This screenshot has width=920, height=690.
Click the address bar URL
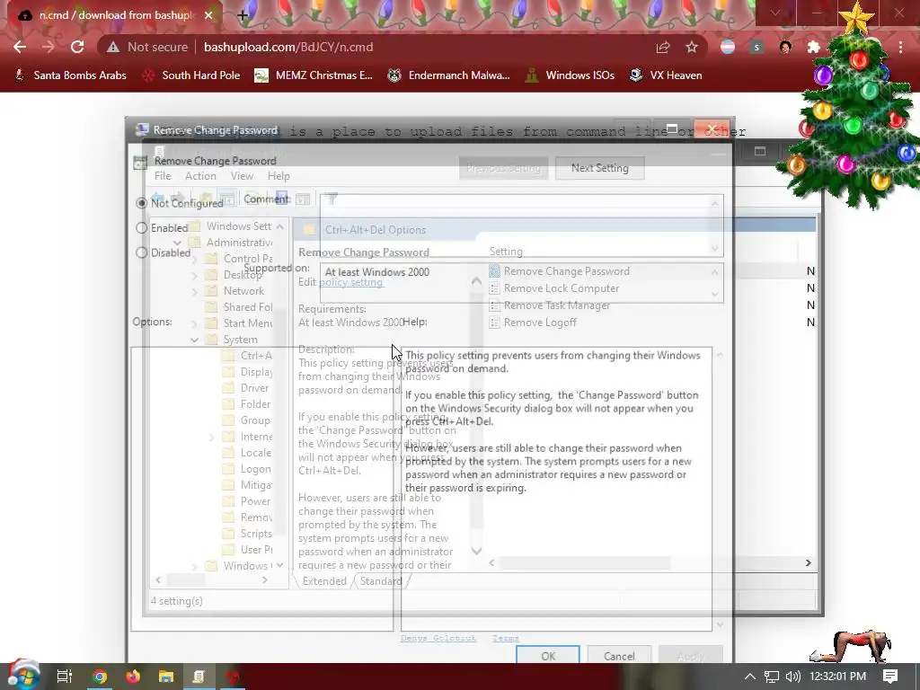pos(288,47)
